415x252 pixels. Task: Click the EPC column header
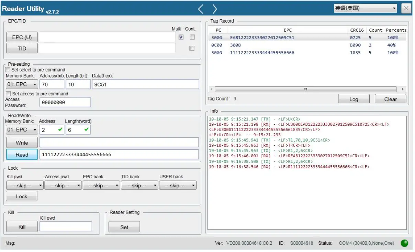point(288,30)
